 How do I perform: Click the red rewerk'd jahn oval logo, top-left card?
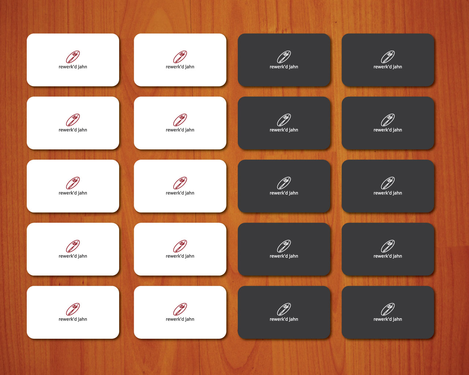click(73, 56)
